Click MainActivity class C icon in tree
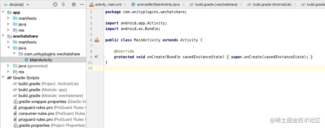The height and width of the screenshot is (128, 325). point(26,60)
